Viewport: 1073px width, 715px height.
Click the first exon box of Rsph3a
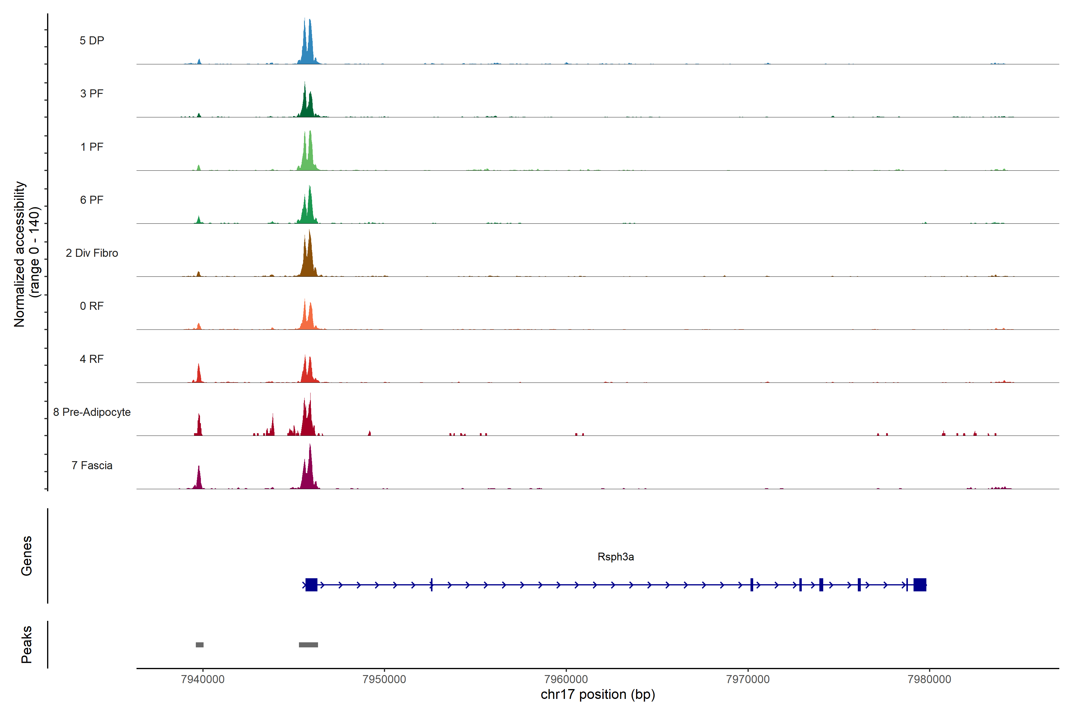click(311, 585)
